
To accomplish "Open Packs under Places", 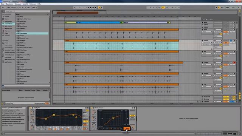I will (x=6, y=43).
